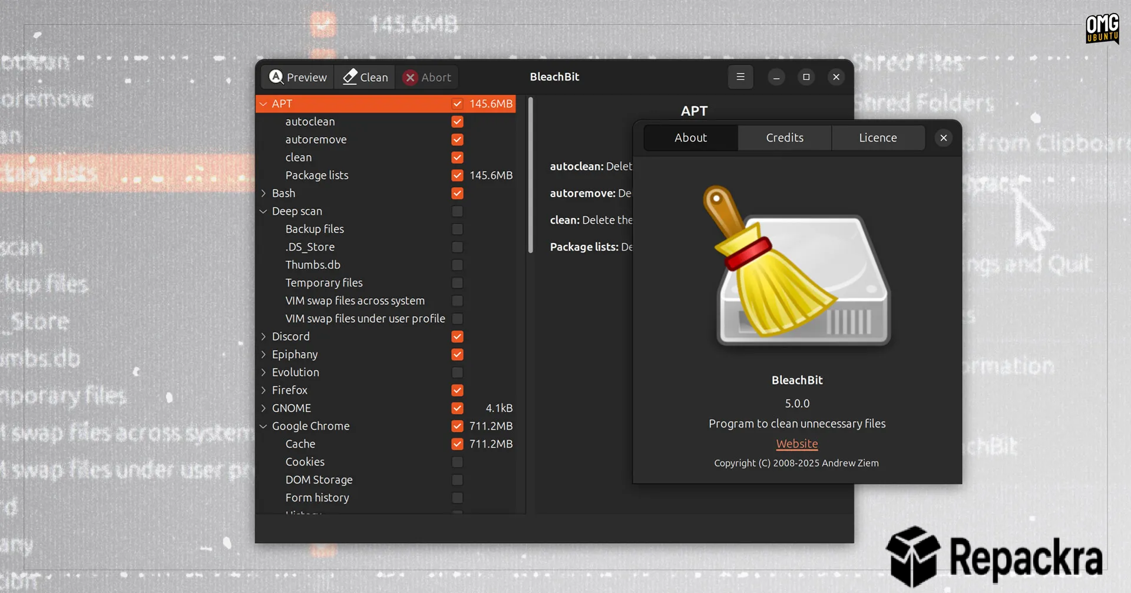The width and height of the screenshot is (1131, 593).
Task: Expand the GNOME tree group
Action: [x=263, y=408]
